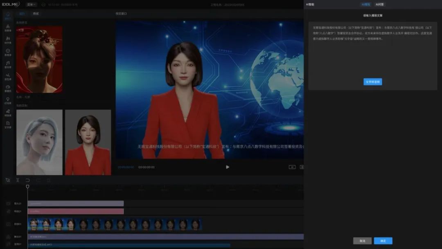Open the 场景库 panel in the left sidebar
Screen dimensions: 442x249
click(7, 27)
